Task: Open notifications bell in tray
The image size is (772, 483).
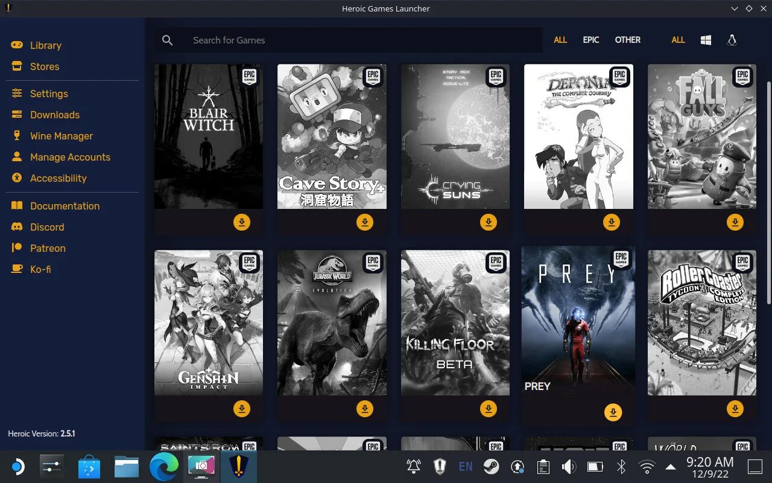Action: [414, 467]
